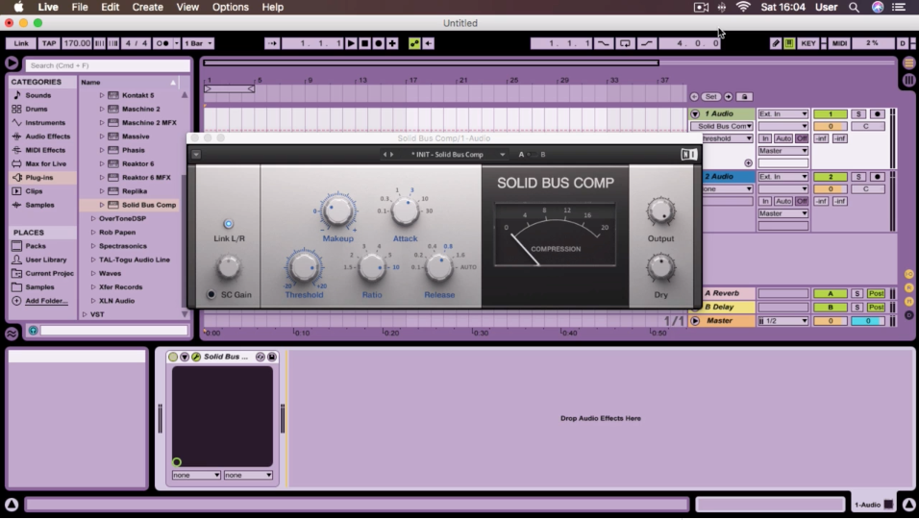Toggle the Computer MIDI Keyboard icon

[x=789, y=43]
